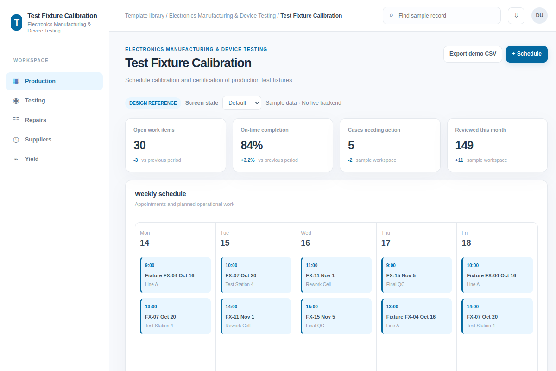Image resolution: width=556 pixels, height=371 pixels.
Task: Click Export demo CSV button
Action: tap(473, 54)
